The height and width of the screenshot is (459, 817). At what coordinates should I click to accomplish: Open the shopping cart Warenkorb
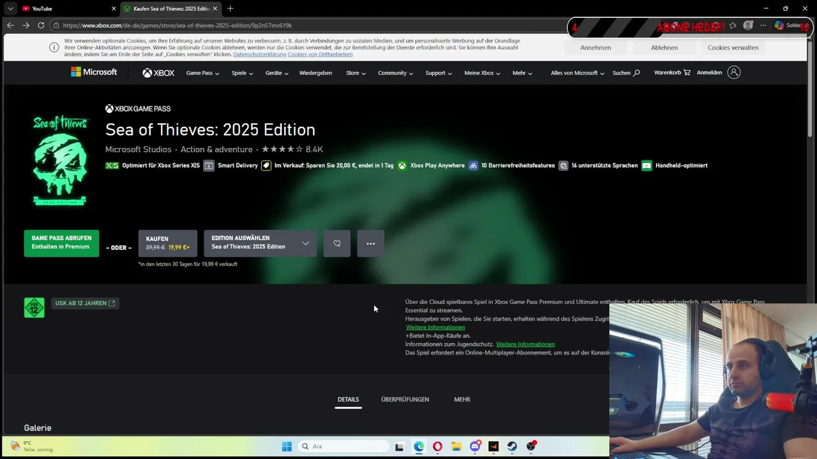click(672, 73)
